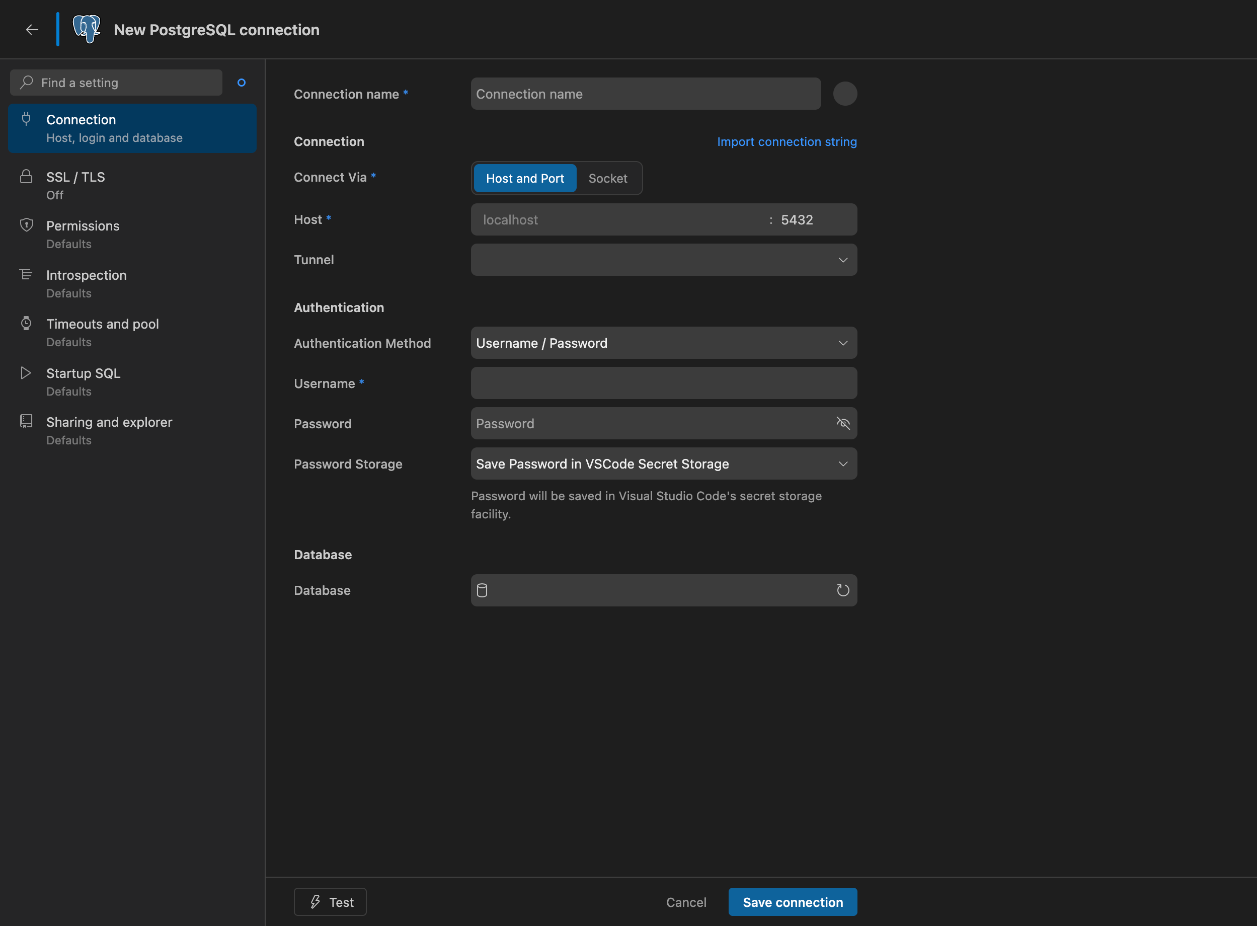Image resolution: width=1257 pixels, height=926 pixels.
Task: Open SSL / TLS settings
Action: [132, 186]
